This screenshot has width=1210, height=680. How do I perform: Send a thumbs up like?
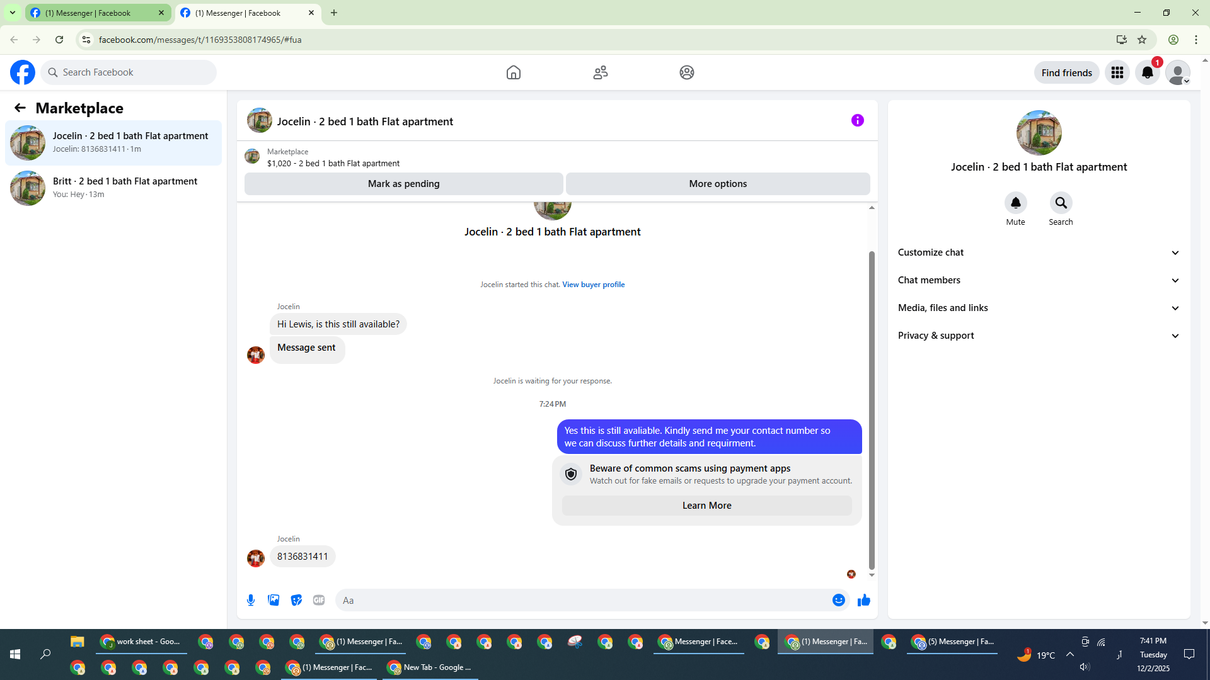[x=863, y=600]
